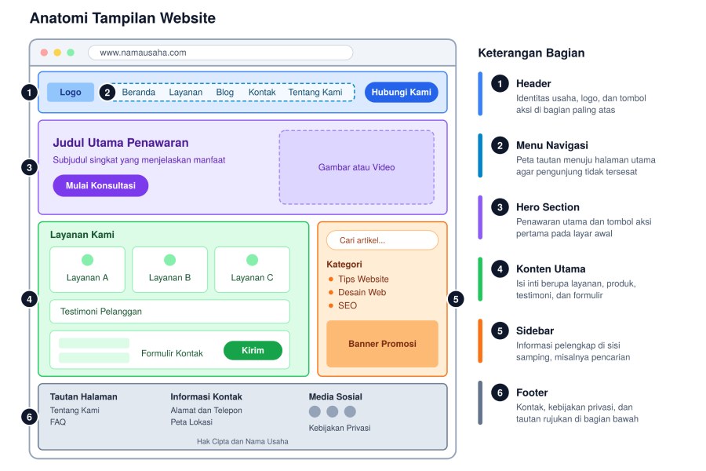The image size is (706, 471).
Task: Open Tentang Kami in the header navigation
Action: (315, 92)
